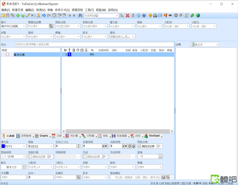Send tasks by email envelope icon
This screenshot has height=185, width=238.
point(160,16)
